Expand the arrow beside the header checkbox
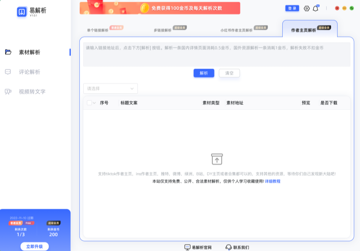This screenshot has width=360, height=251. point(94,103)
